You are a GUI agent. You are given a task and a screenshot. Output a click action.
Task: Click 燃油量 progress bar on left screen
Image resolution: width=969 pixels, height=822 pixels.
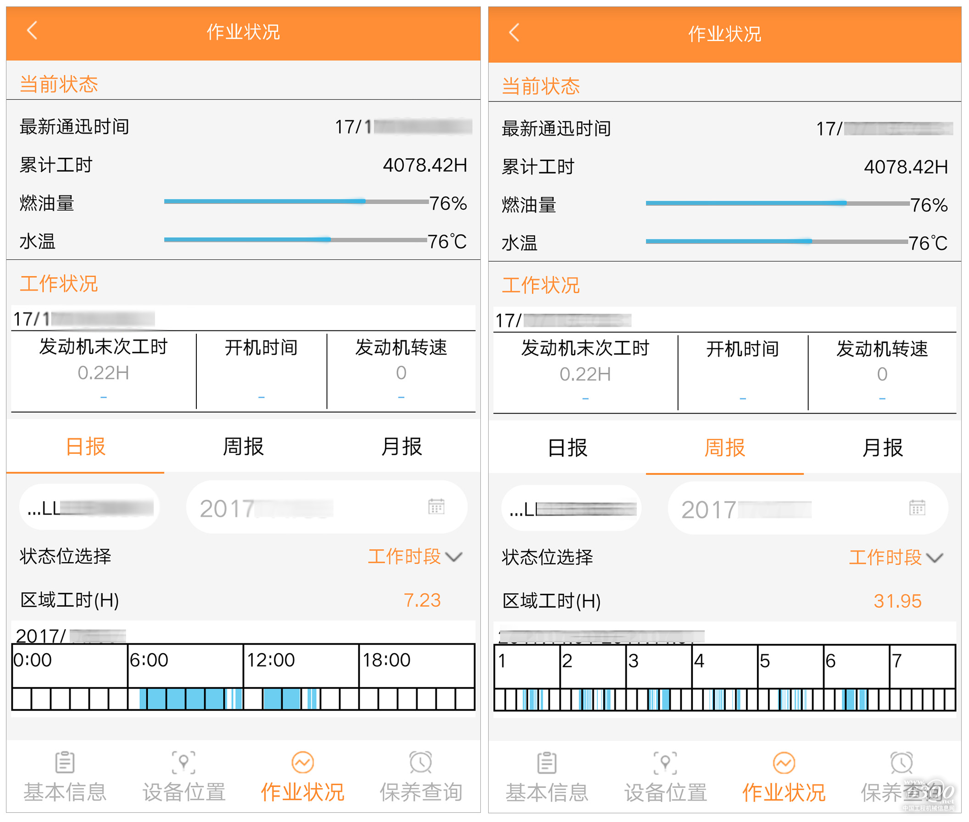(x=296, y=202)
